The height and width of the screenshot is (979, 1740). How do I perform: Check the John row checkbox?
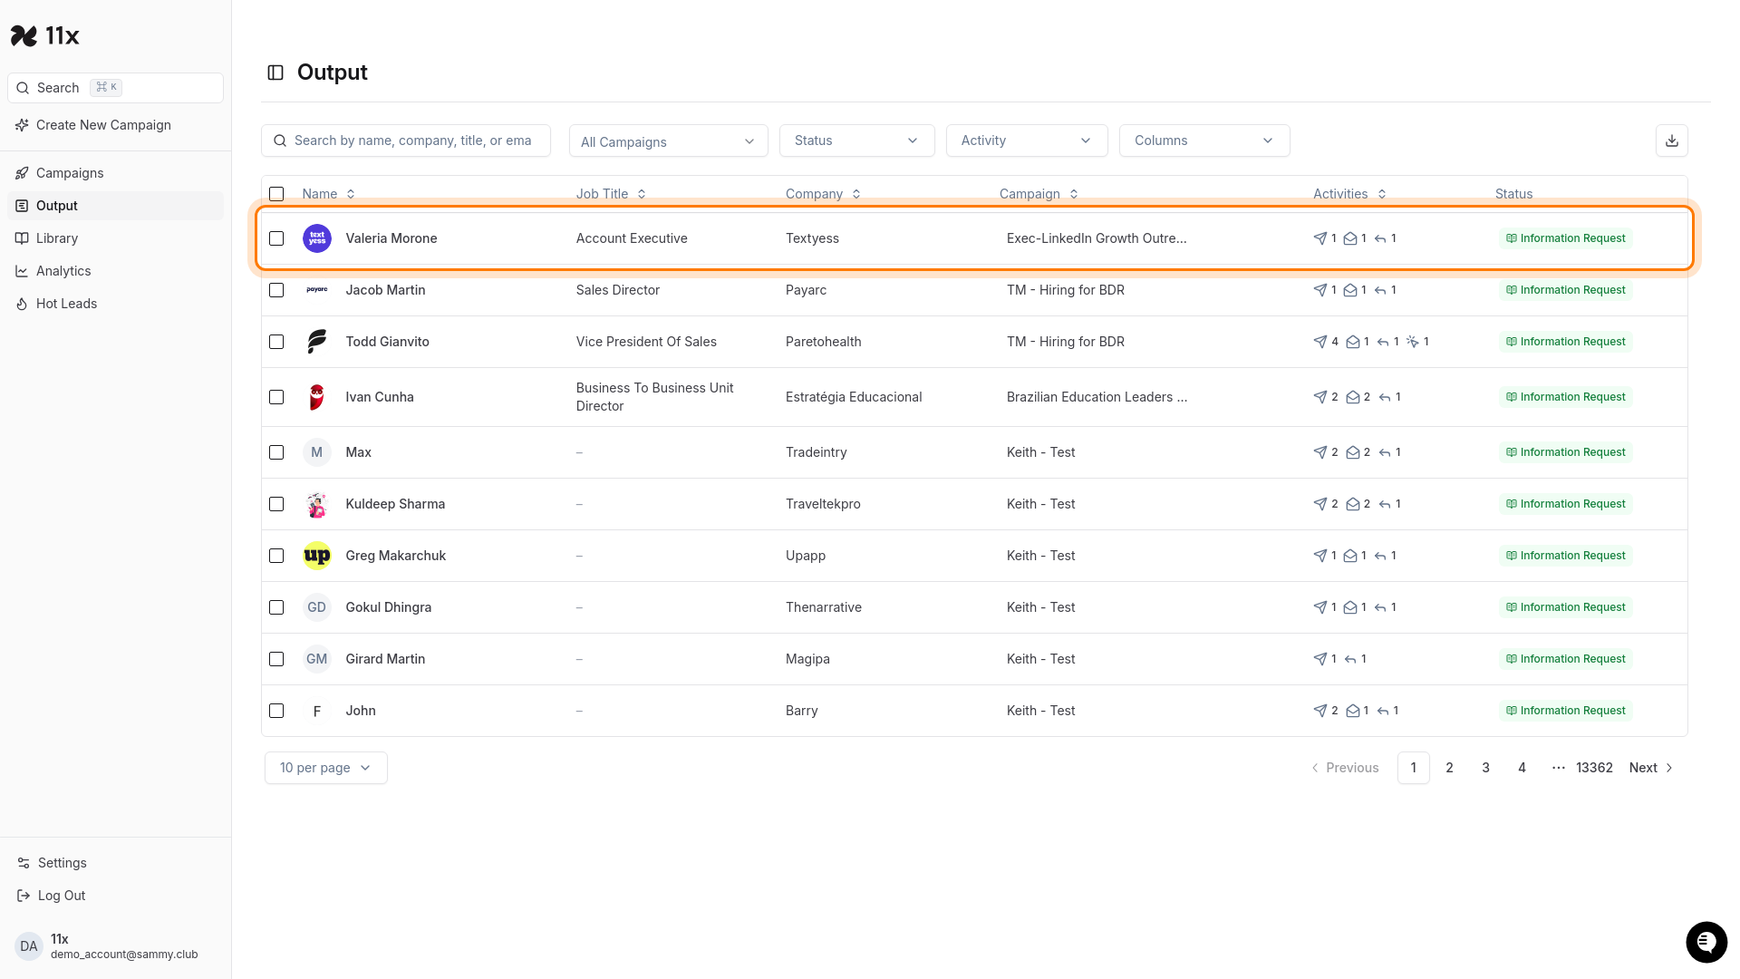click(276, 711)
